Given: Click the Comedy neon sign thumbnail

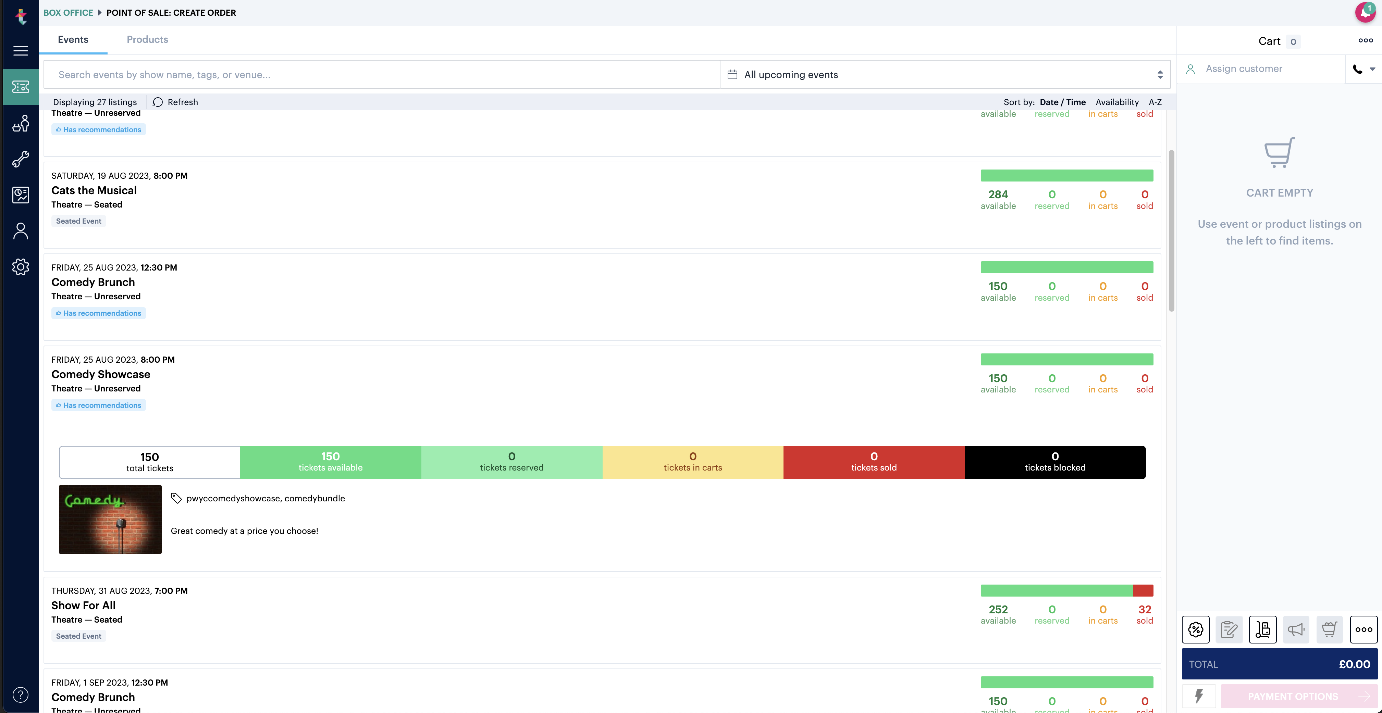Looking at the screenshot, I should (x=110, y=520).
